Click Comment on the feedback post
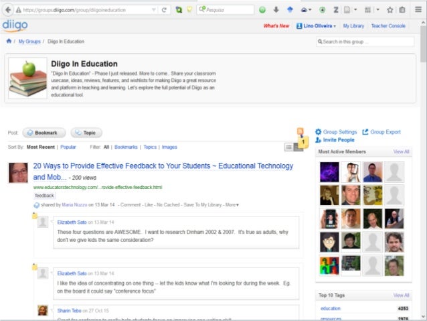Viewport: 427px width, 321px height. pyautogui.click(x=131, y=205)
